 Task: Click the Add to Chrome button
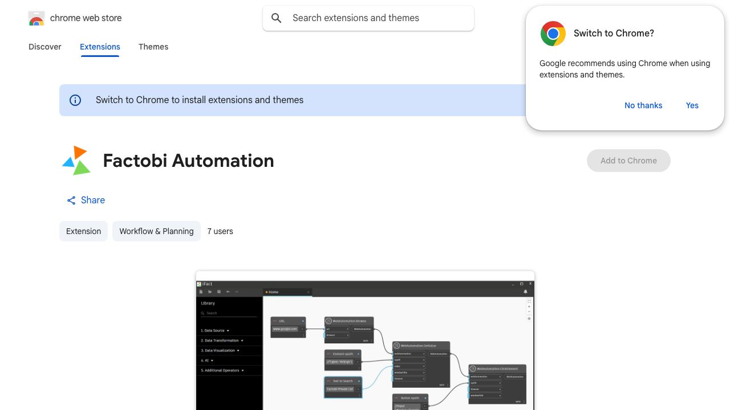(x=628, y=161)
